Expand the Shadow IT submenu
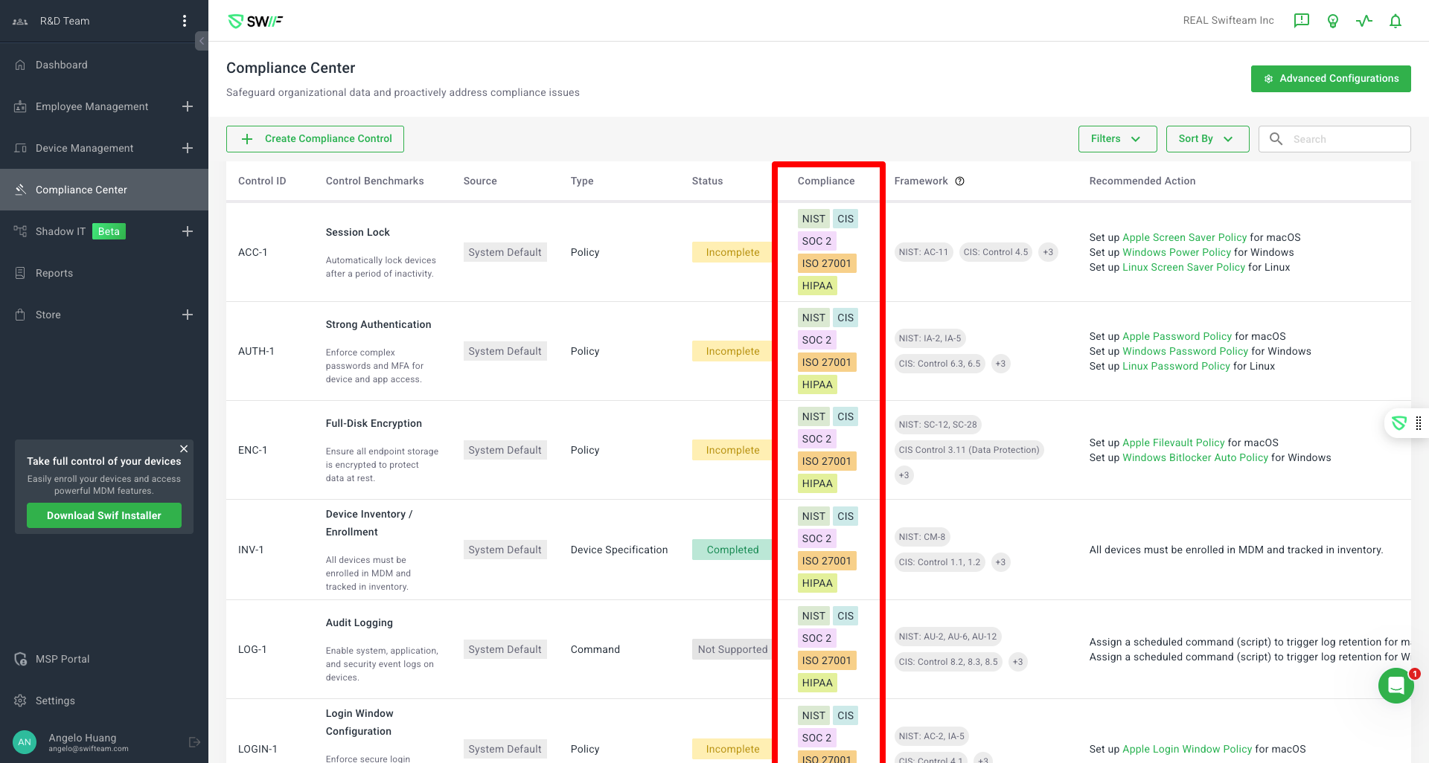Screen dimensions: 1429x763 pyautogui.click(x=188, y=231)
